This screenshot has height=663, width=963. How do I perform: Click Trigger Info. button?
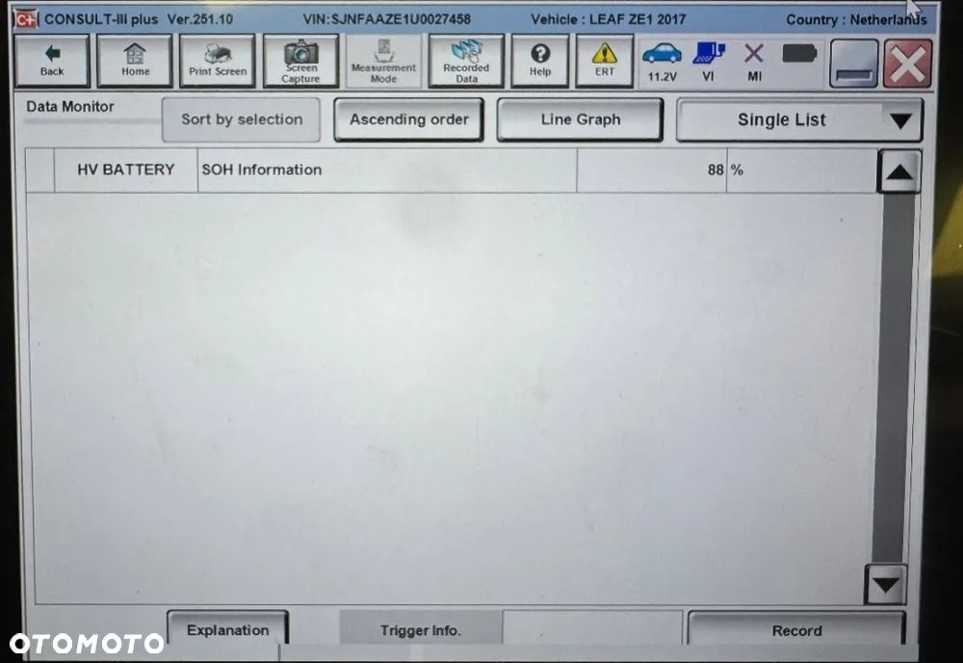[421, 629]
